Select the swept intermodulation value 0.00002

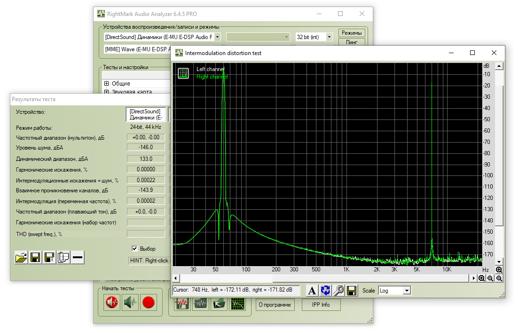[x=146, y=201]
